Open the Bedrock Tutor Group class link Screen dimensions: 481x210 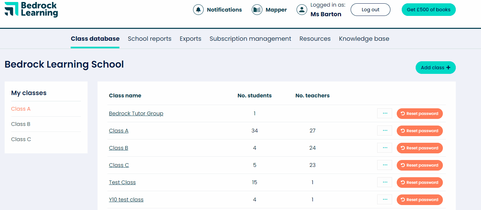pos(136,114)
